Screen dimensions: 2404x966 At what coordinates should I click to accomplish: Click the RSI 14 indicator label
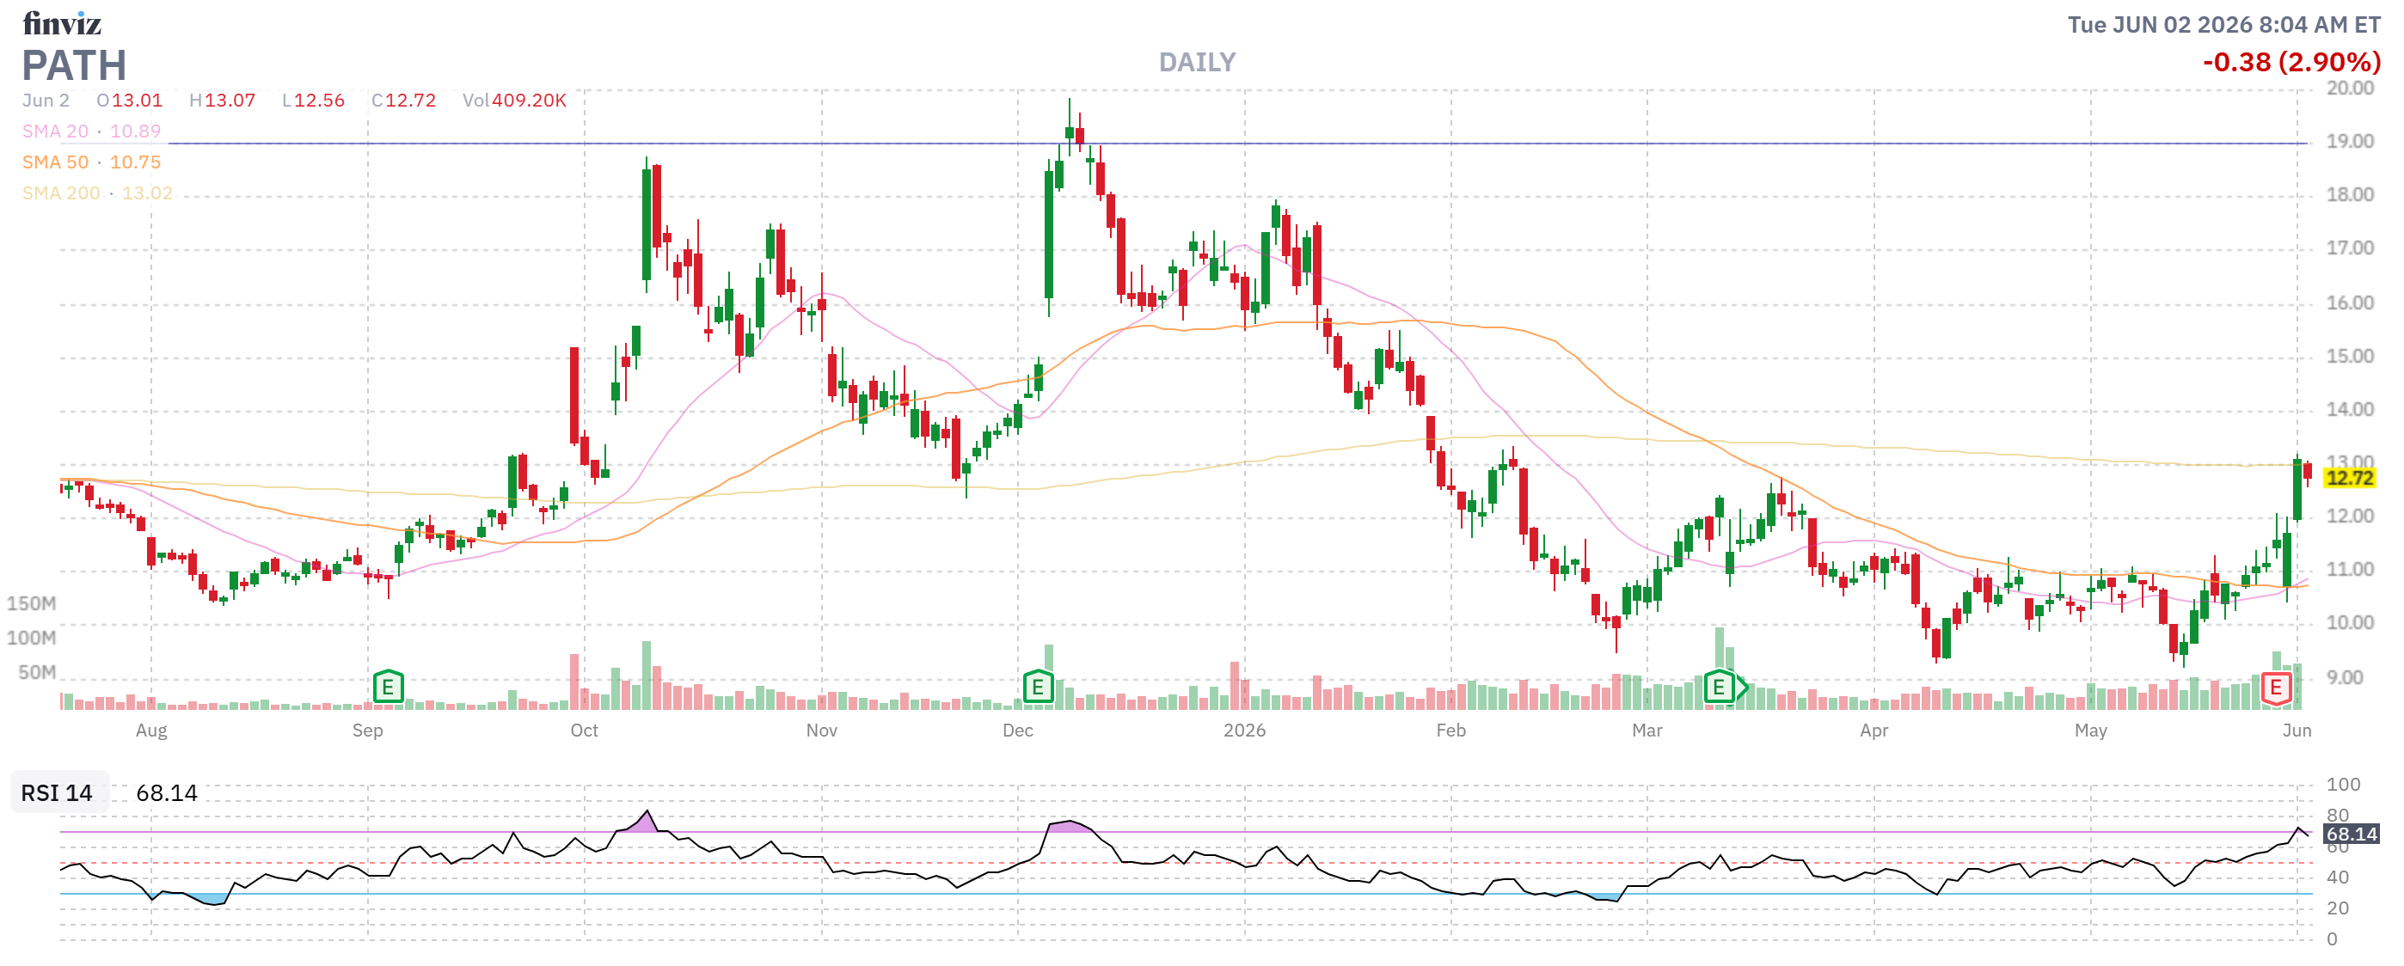click(57, 793)
